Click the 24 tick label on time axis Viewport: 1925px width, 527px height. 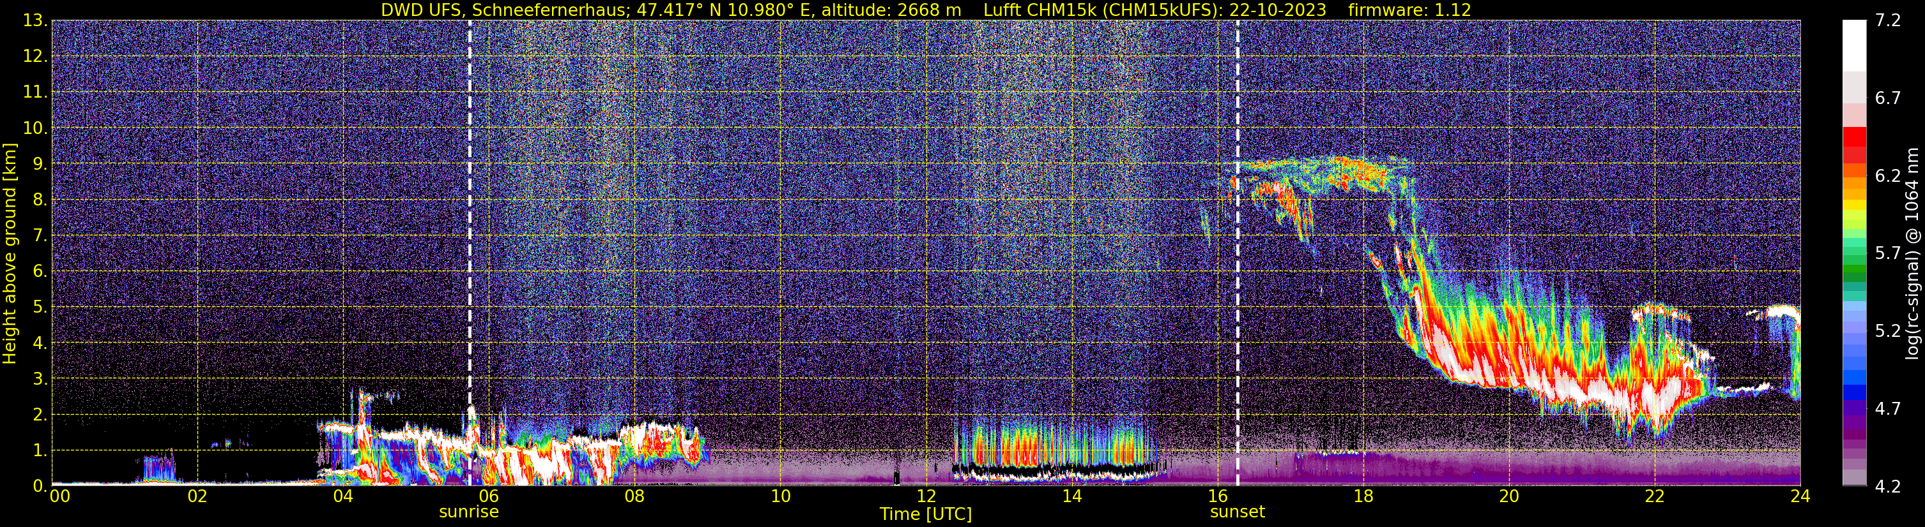1800,496
